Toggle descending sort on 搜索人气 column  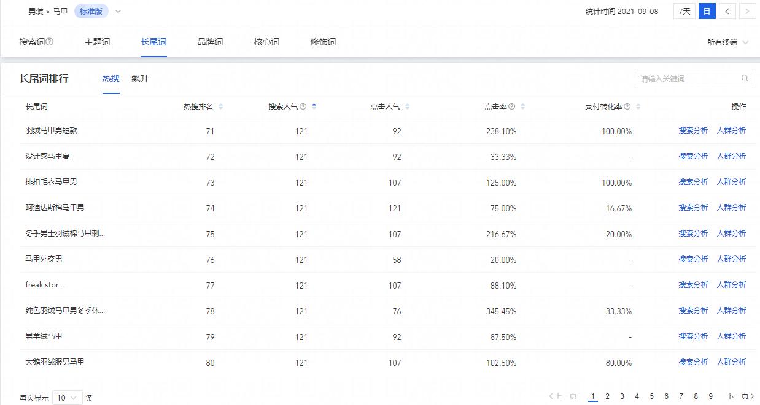pyautogui.click(x=314, y=108)
